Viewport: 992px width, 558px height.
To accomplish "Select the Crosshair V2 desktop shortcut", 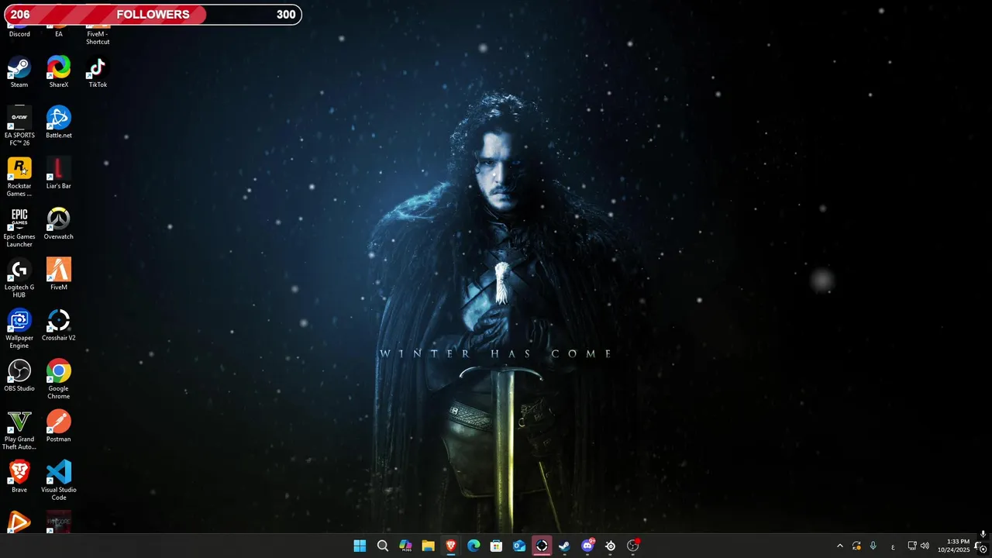I will point(58,325).
